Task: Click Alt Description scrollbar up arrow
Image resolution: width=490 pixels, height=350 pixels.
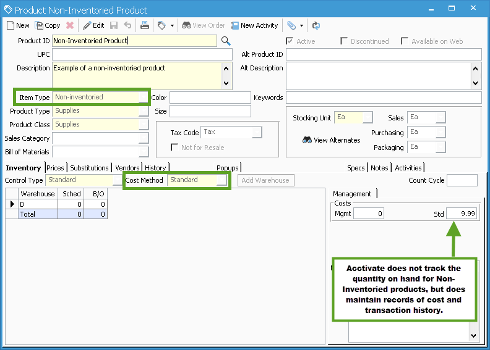Action: [x=475, y=69]
